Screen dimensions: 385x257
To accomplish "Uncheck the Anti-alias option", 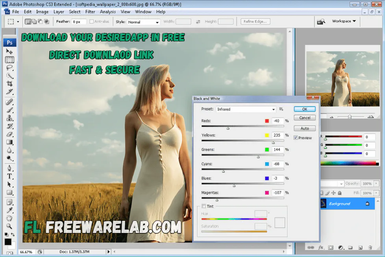I will coord(91,22).
